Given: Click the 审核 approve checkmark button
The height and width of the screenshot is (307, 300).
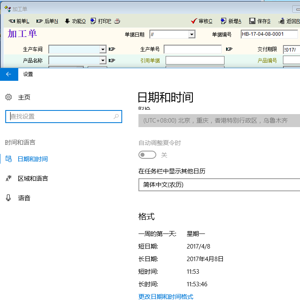Looking at the screenshot, I should click(x=202, y=21).
